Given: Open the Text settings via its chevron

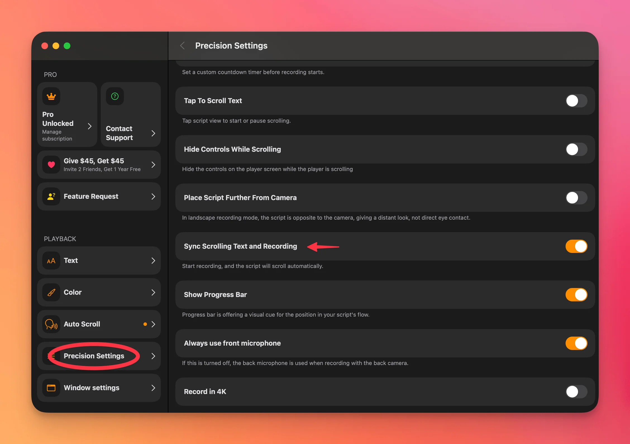Looking at the screenshot, I should click(x=153, y=260).
